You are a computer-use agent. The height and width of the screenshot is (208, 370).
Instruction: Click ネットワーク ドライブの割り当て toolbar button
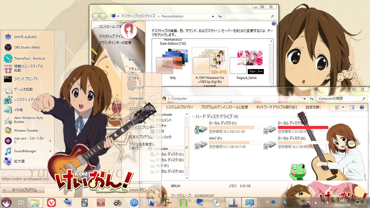(x=277, y=107)
